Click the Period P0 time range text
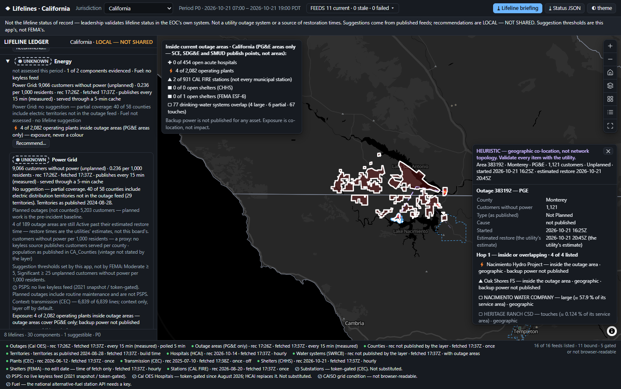Viewport: 621px width, 389px height. 240,8
